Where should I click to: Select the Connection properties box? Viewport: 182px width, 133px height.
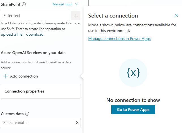click(x=40, y=91)
